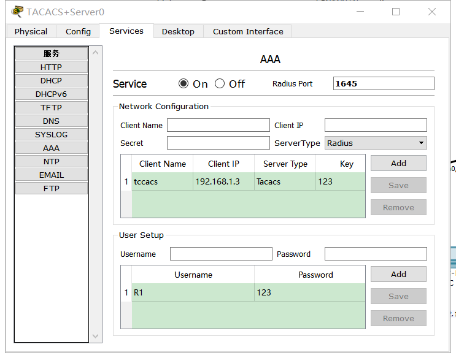Screen dimensions: 456x358
Task: Open the FTP service page
Action: [x=52, y=189]
